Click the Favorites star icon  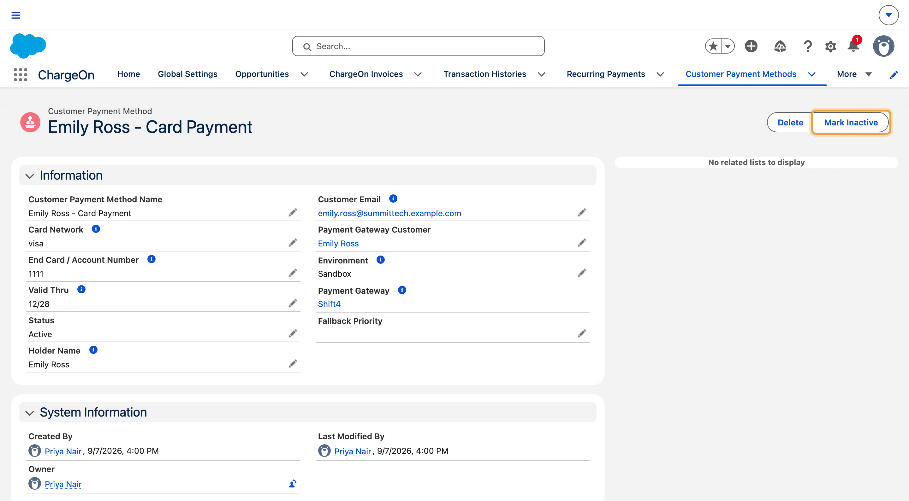pyautogui.click(x=713, y=46)
